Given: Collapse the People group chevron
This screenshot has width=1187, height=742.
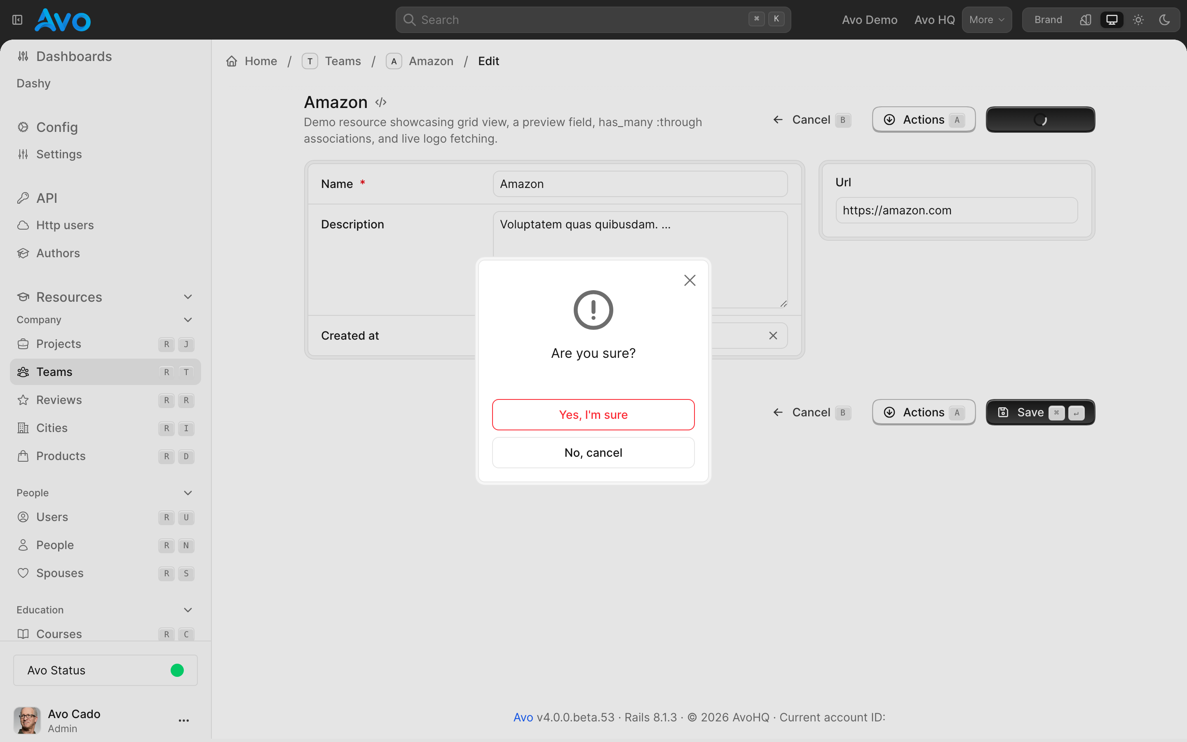Looking at the screenshot, I should click(x=188, y=493).
